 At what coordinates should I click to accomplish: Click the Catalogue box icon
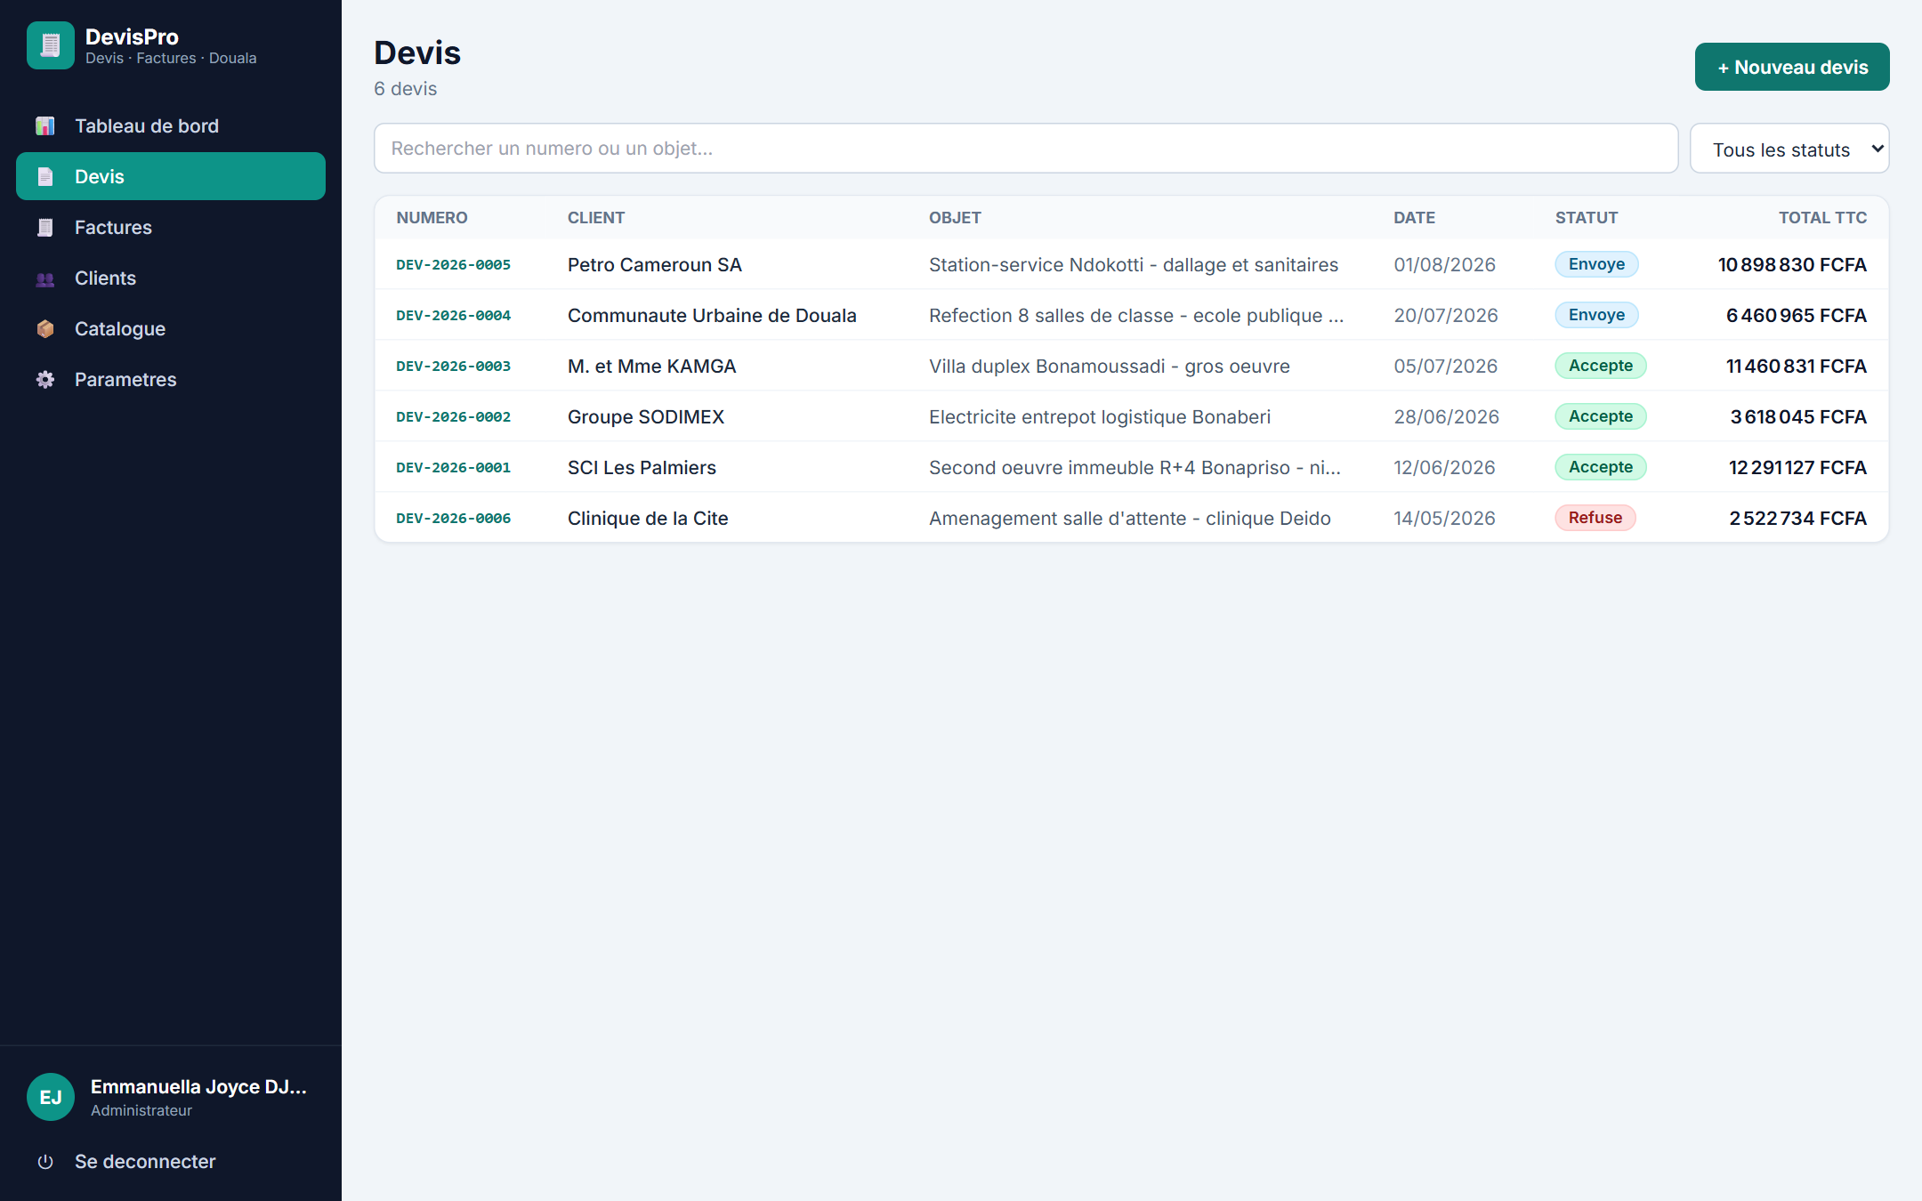point(45,329)
